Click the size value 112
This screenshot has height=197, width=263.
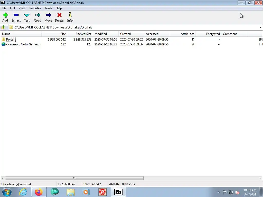pos(63,44)
